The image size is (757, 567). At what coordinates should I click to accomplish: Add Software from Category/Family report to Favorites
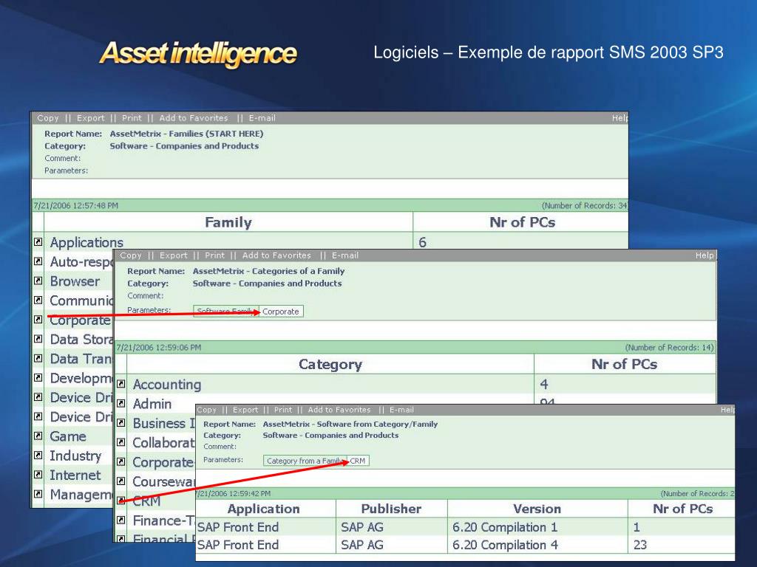click(x=339, y=410)
